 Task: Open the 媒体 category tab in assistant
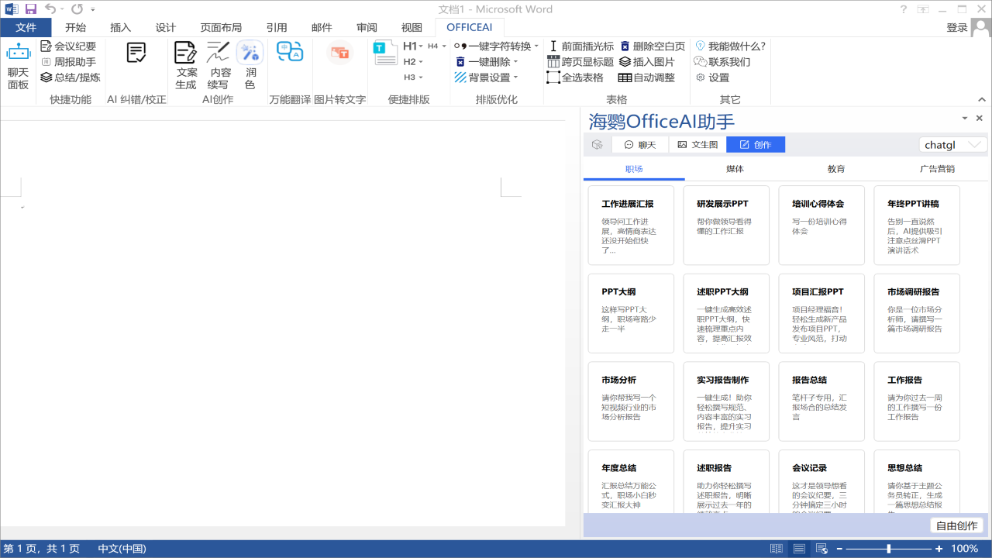[735, 168]
